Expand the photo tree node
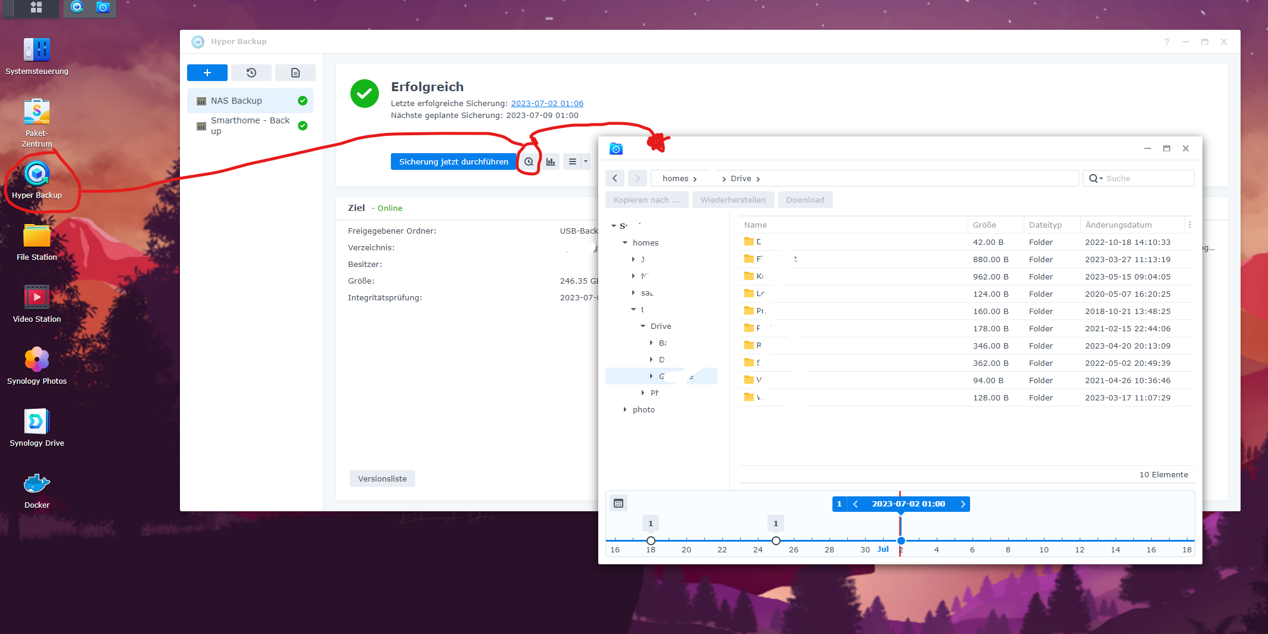The width and height of the screenshot is (1268, 634). tap(625, 409)
